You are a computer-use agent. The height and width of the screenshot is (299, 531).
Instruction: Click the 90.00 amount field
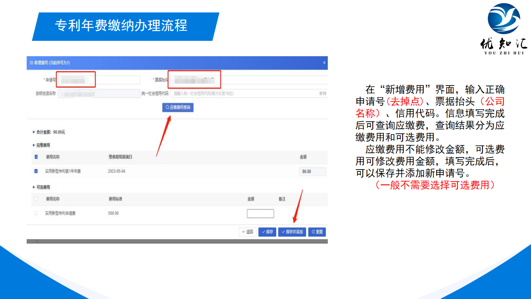coord(312,171)
